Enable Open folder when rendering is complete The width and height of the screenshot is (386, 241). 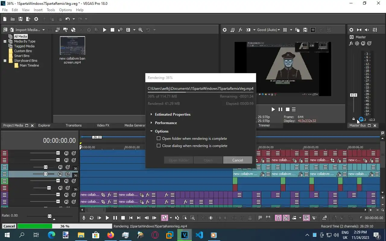(159, 139)
